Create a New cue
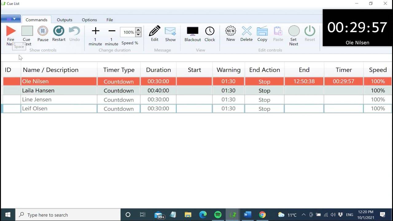The width and height of the screenshot is (393, 221). click(x=231, y=31)
